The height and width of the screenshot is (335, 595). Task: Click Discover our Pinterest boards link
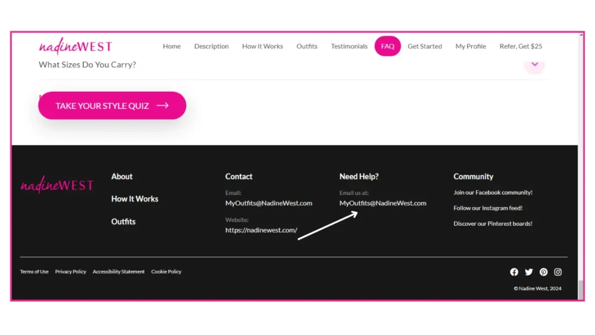click(493, 224)
